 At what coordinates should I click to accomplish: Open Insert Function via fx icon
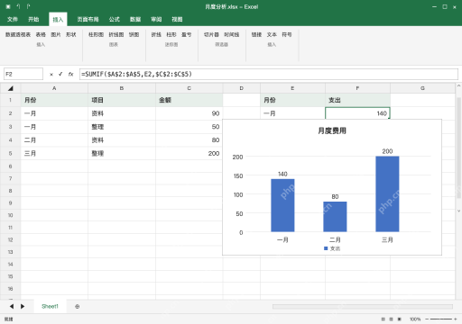click(70, 74)
